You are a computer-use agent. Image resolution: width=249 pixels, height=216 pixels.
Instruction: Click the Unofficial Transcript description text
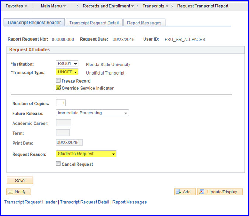point(105,73)
